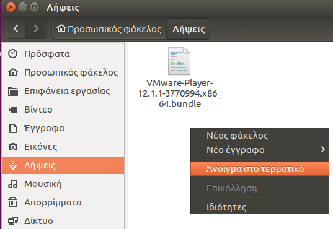Open the Λήψεις sidebar folder
The height and width of the screenshot is (229, 333).
pos(63,165)
